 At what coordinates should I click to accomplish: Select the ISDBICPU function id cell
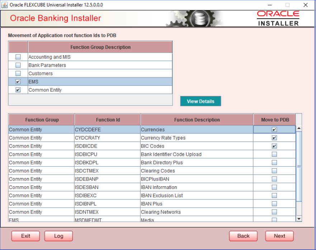pyautogui.click(x=107, y=154)
